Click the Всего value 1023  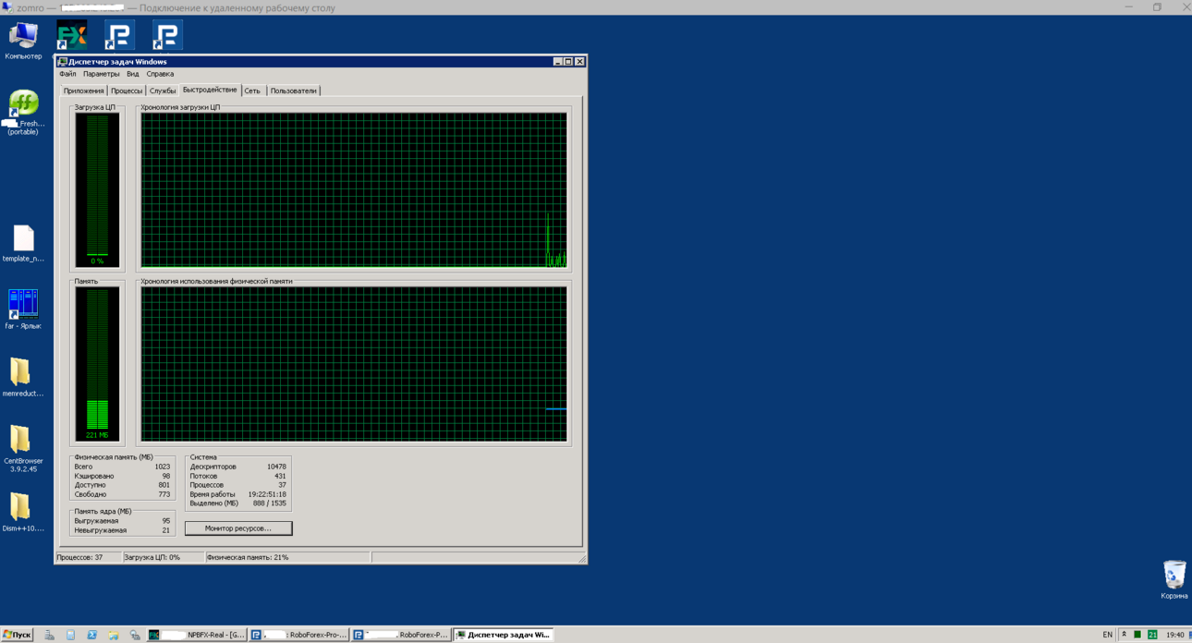pos(162,467)
